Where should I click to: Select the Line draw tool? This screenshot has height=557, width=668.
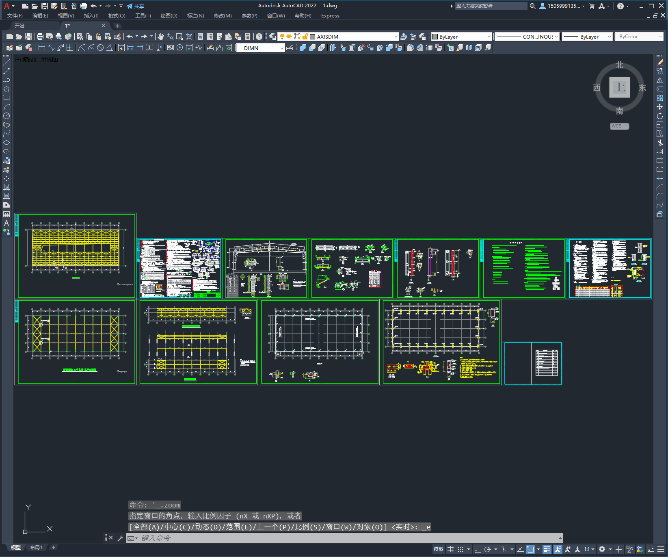coord(6,62)
